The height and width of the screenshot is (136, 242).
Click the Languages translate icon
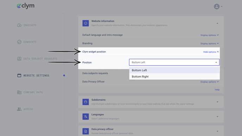(x=85, y=117)
